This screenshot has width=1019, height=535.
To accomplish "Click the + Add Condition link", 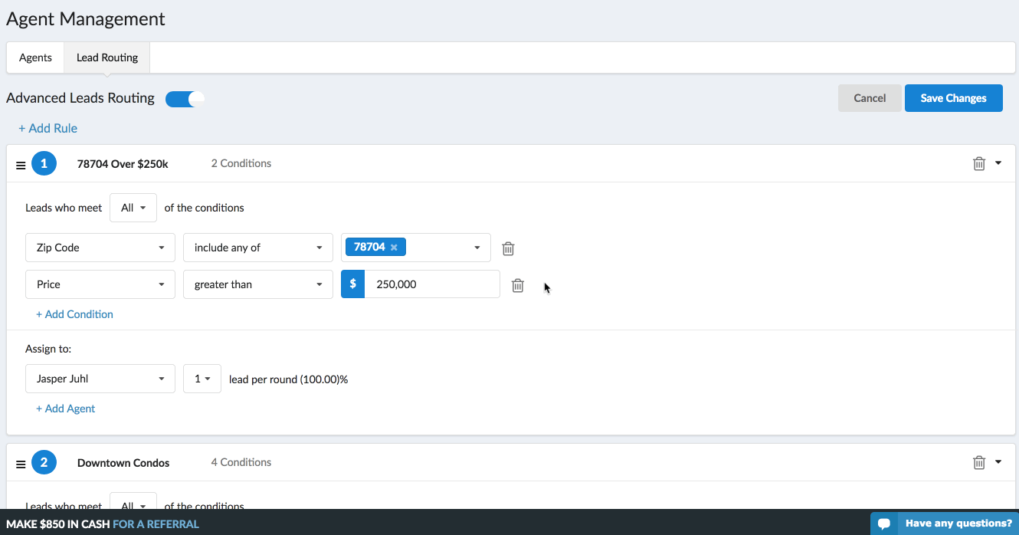I will [x=74, y=314].
